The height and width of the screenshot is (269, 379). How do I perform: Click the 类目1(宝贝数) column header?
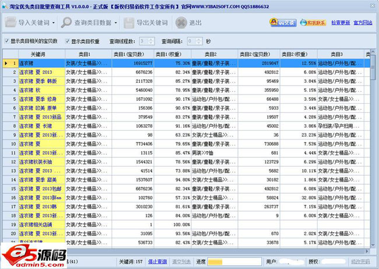(133, 54)
